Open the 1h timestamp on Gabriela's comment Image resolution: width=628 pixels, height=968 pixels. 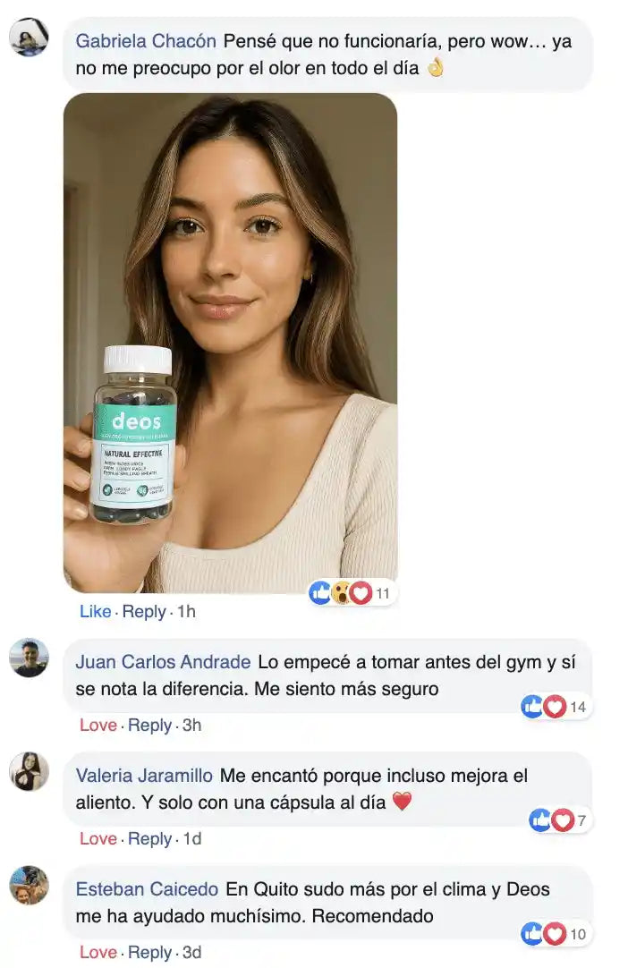(x=186, y=611)
